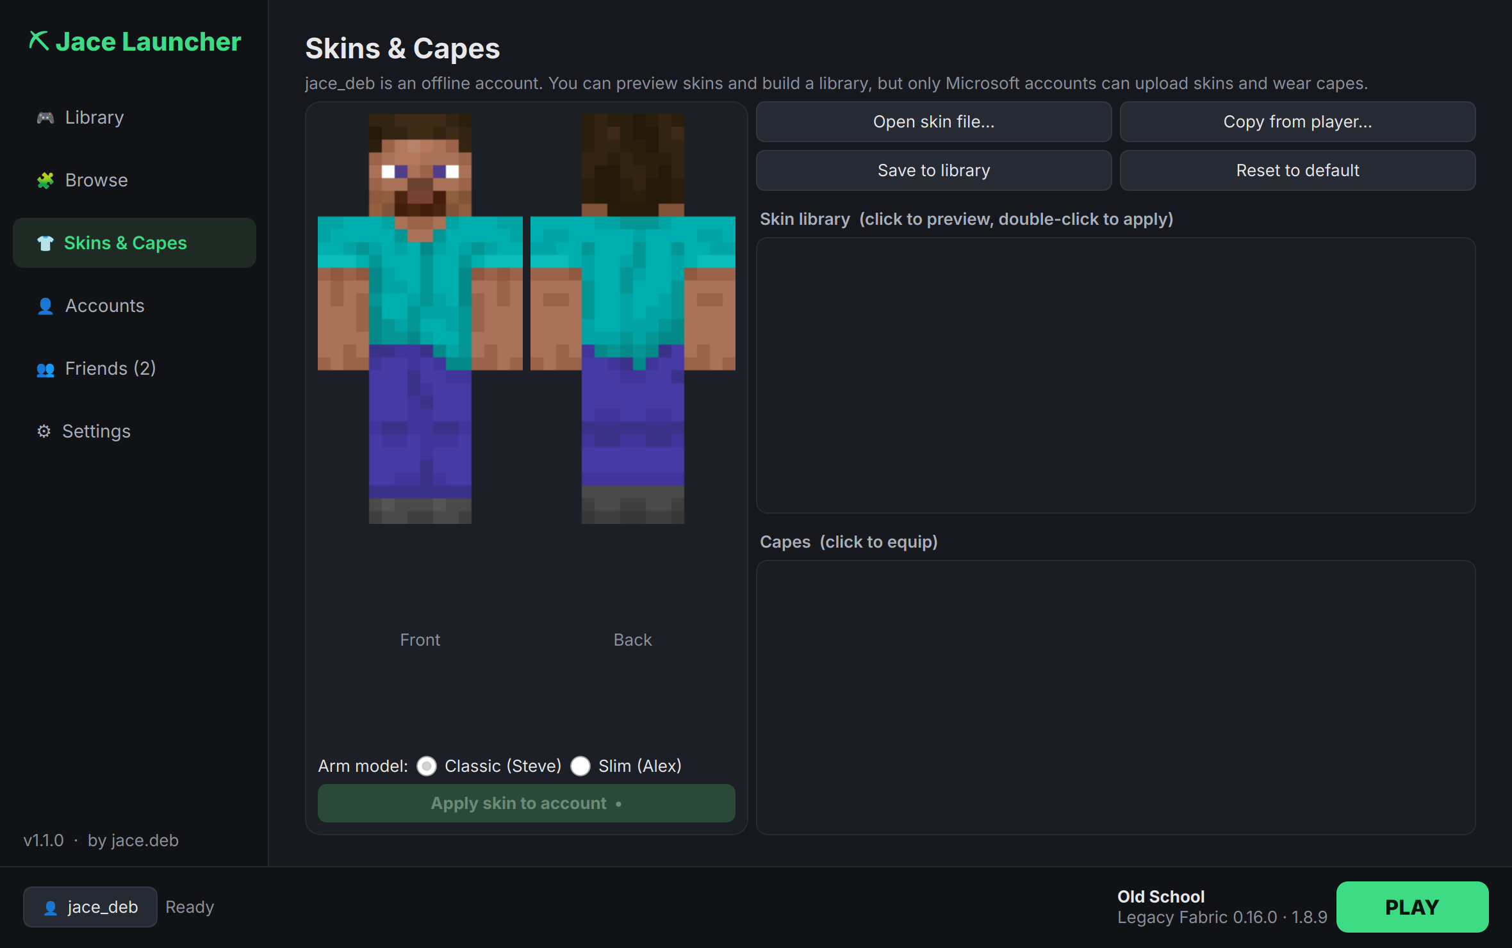1512x948 pixels.
Task: Click the Skins & Capes shirt icon
Action: tap(45, 243)
